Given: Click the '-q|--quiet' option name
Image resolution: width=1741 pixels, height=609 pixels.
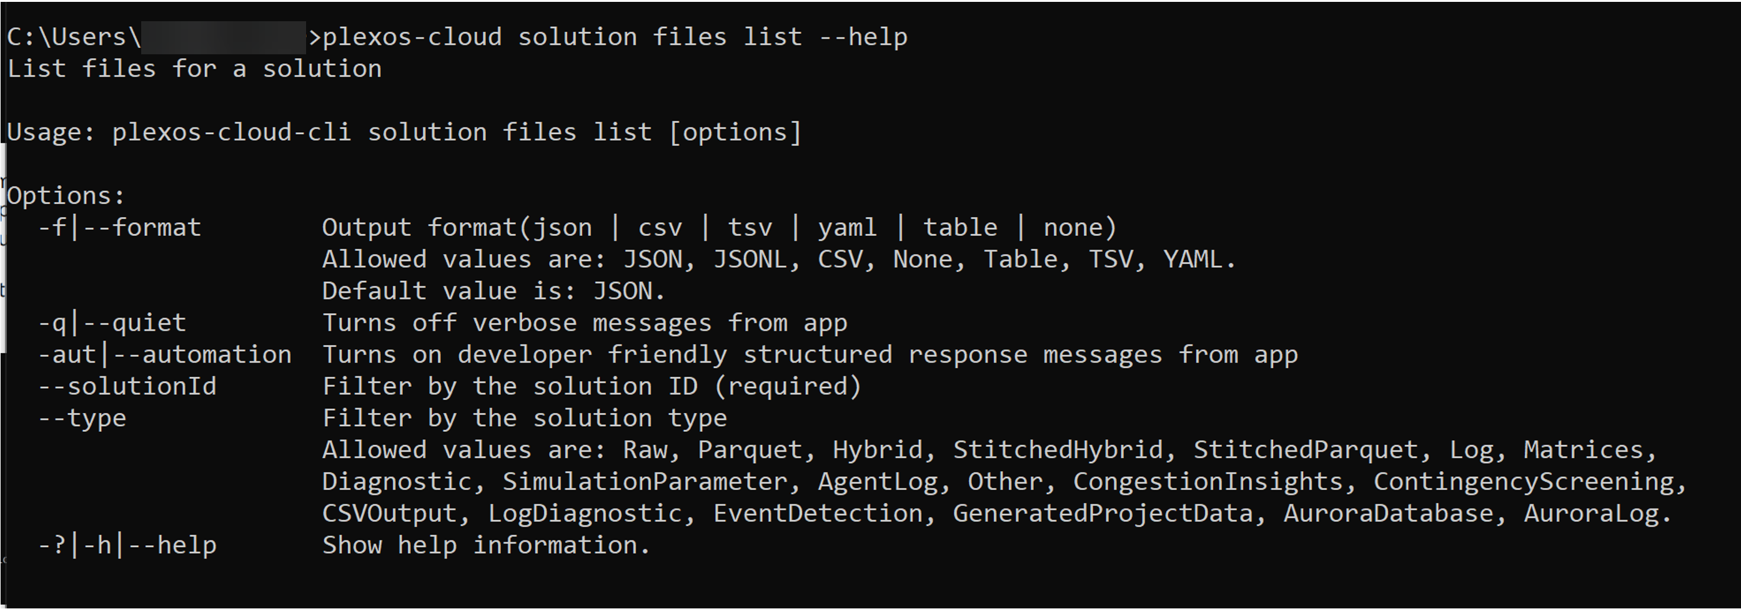Looking at the screenshot, I should [x=112, y=323].
